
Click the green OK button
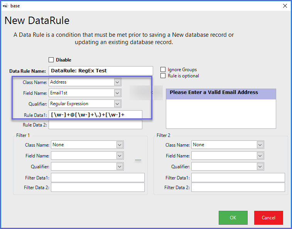click(x=233, y=218)
